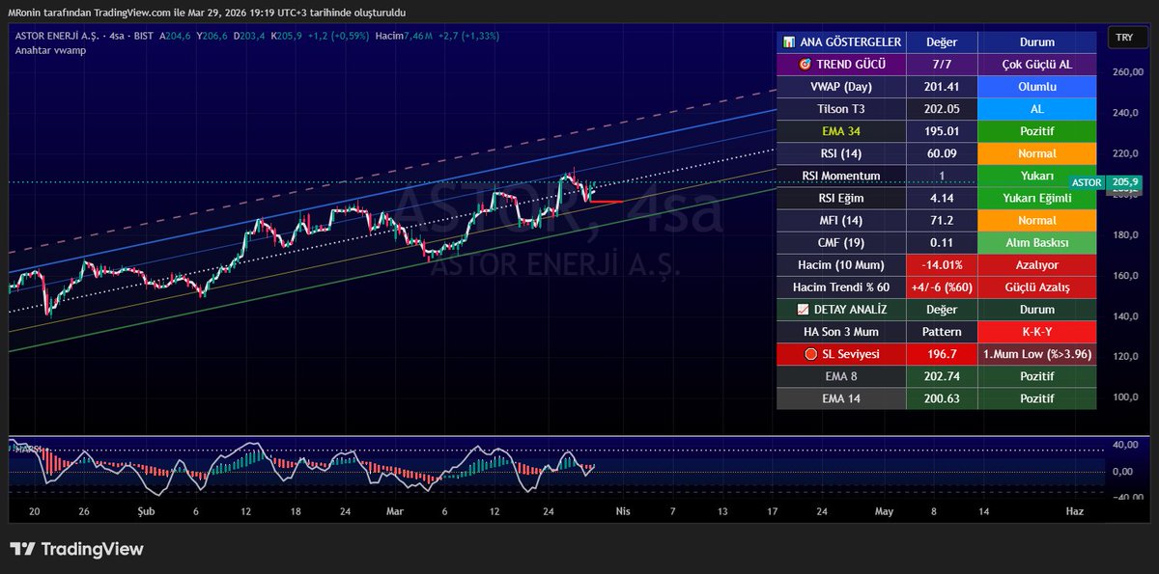Click the 201.41 VWAP value

942,87
